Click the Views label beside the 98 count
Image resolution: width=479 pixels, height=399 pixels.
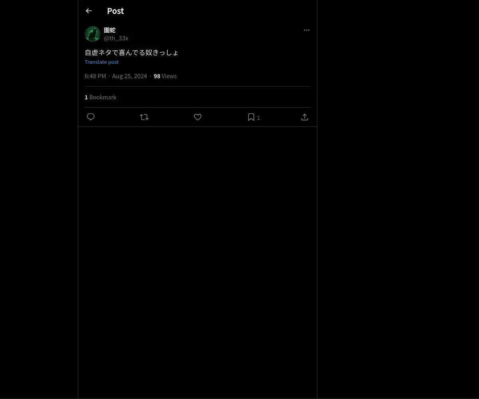(169, 76)
